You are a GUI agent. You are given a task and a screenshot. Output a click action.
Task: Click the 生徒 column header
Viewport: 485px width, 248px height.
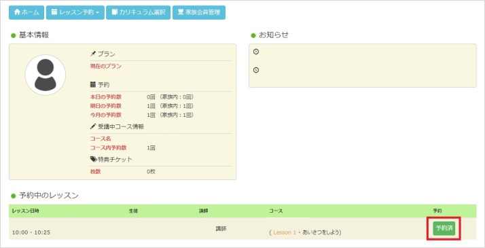tap(133, 211)
